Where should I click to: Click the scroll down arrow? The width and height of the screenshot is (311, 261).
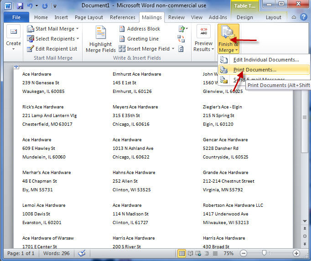(x=305, y=221)
